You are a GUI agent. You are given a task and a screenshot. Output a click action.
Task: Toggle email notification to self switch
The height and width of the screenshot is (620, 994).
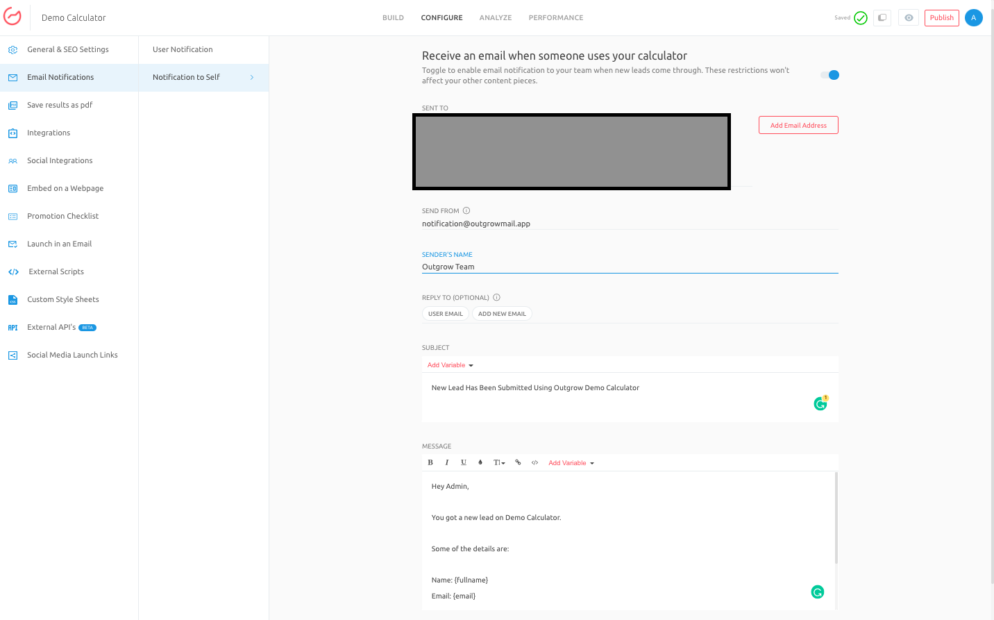pyautogui.click(x=830, y=75)
